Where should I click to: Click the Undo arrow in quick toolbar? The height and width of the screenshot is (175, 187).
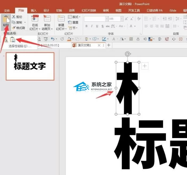tap(53, 39)
